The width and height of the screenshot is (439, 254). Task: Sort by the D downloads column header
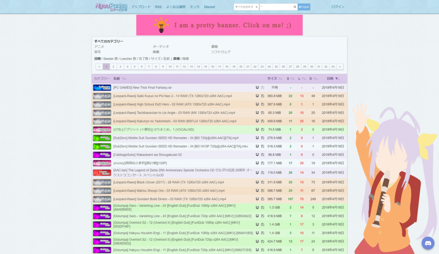pyautogui.click(x=310, y=79)
